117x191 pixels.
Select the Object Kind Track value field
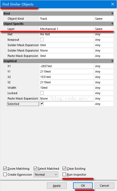[67, 19]
